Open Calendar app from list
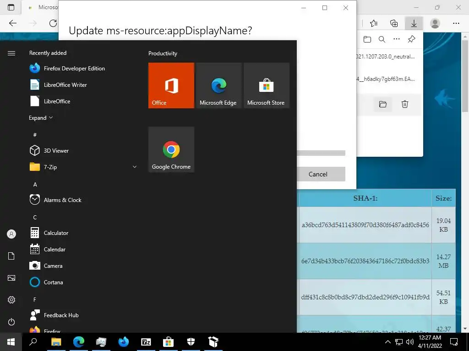469x351 pixels. [48, 249]
